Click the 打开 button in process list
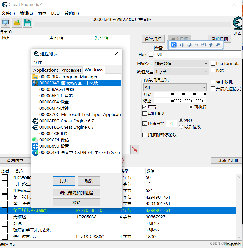This screenshot has height=248, width=243. (64, 181)
